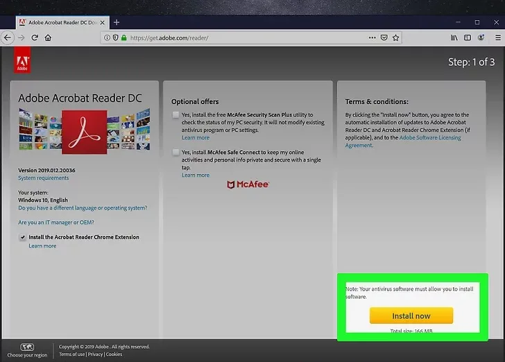
Task: Click the Adobe logo at top left
Action: pyautogui.click(x=22, y=60)
